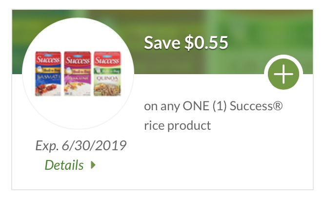Image resolution: width=326 pixels, height=200 pixels.
Task: Click the Success logo on the middle box
Action: (78, 61)
